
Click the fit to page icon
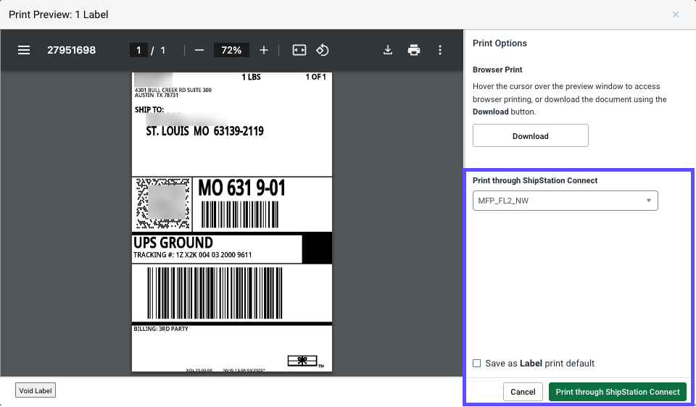pos(299,50)
